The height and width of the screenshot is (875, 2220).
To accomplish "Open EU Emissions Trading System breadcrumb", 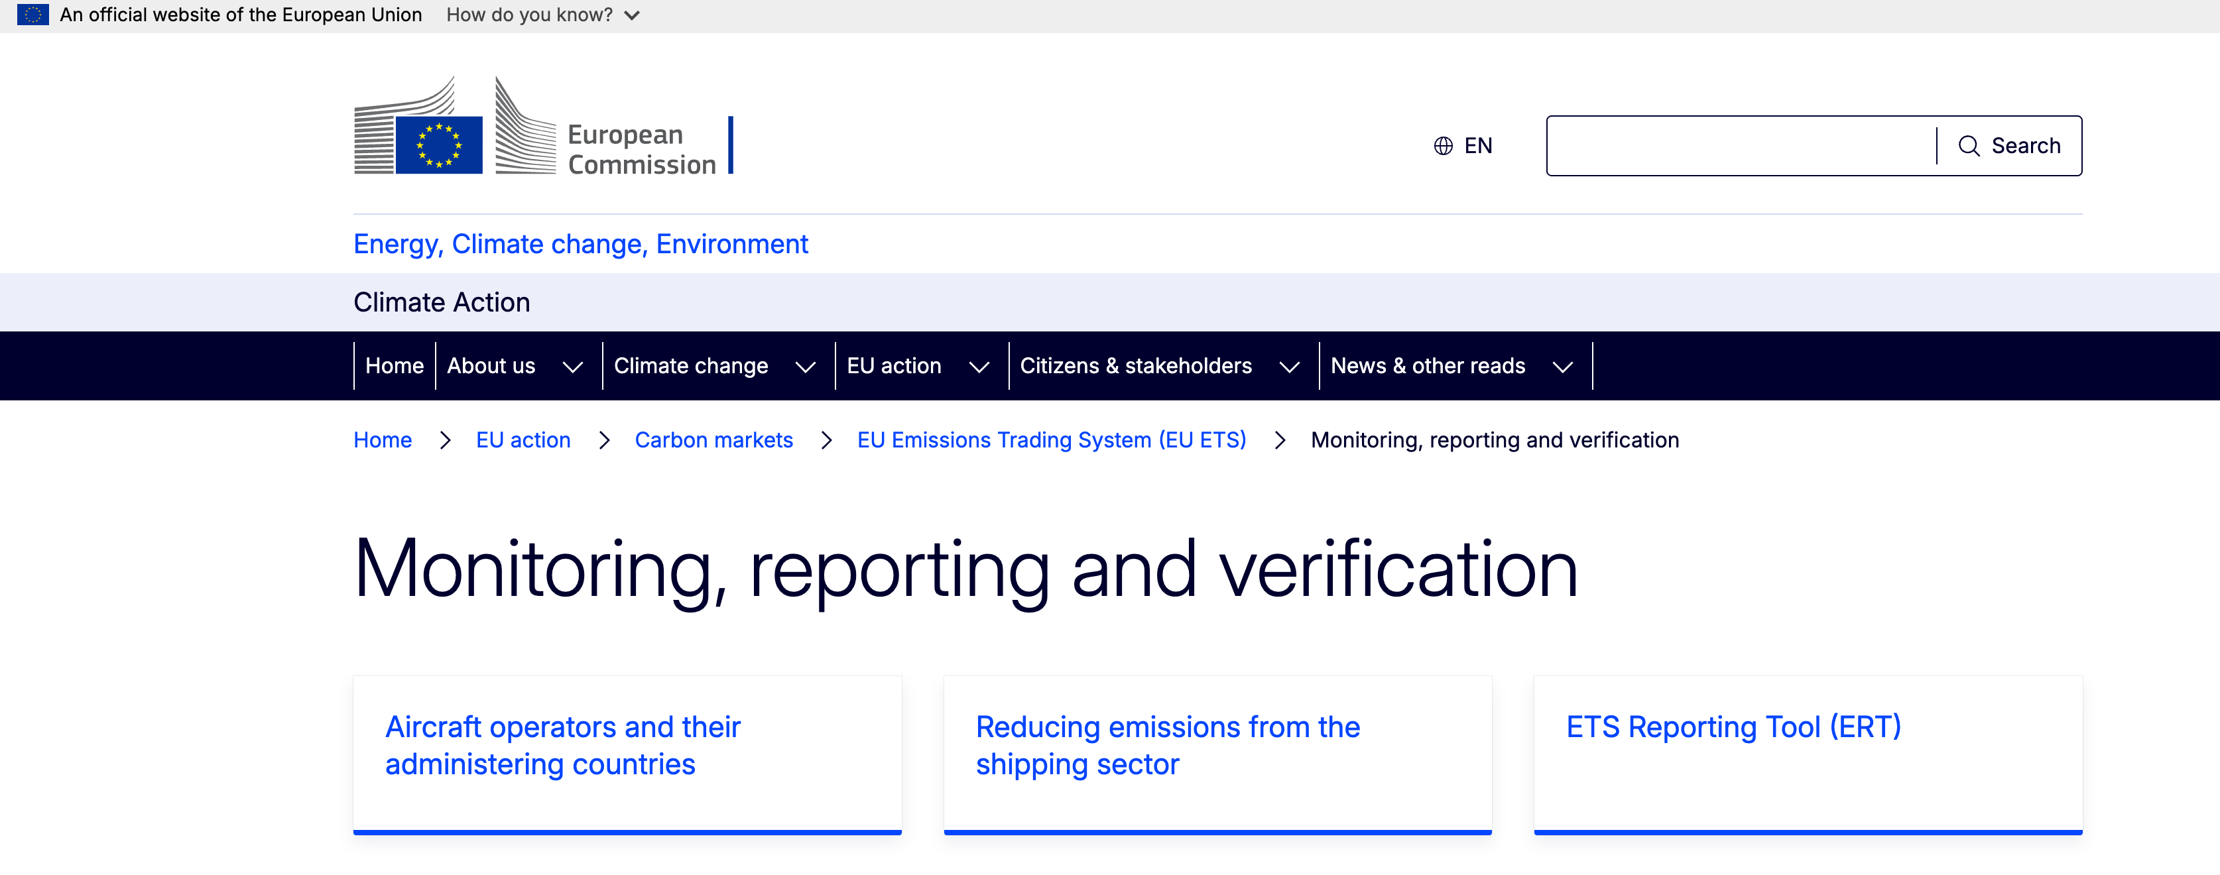I will tap(1050, 440).
